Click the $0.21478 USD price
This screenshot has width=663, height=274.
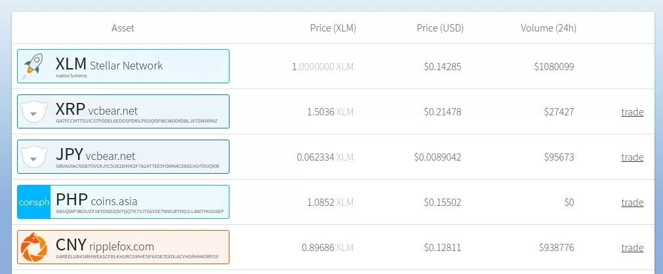443,112
